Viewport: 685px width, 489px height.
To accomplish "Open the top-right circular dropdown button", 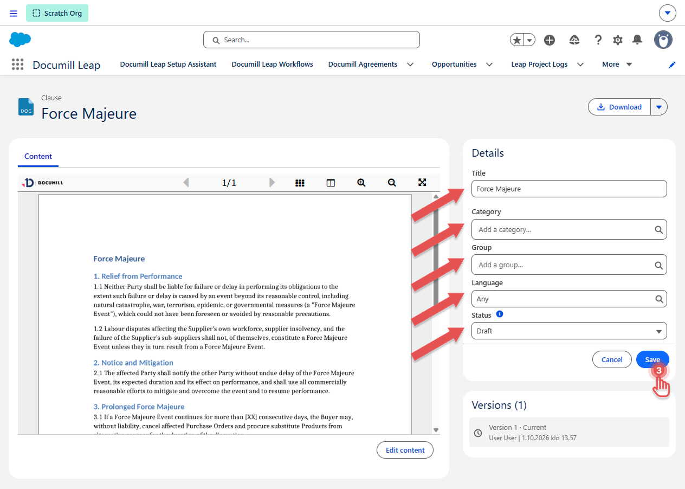I will tap(668, 13).
